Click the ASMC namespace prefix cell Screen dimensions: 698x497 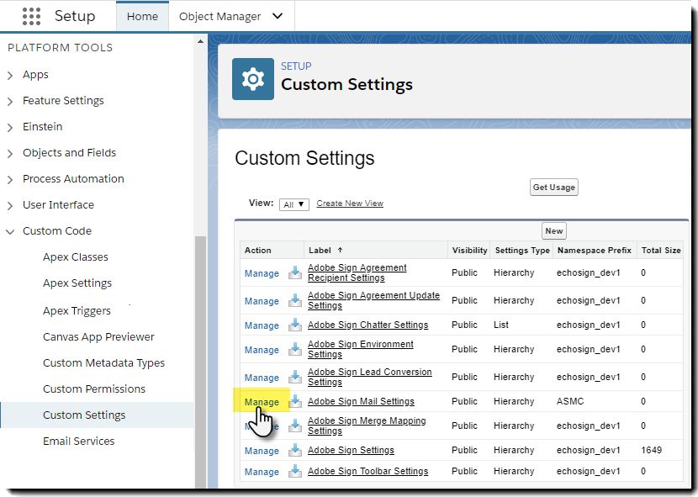tap(570, 401)
